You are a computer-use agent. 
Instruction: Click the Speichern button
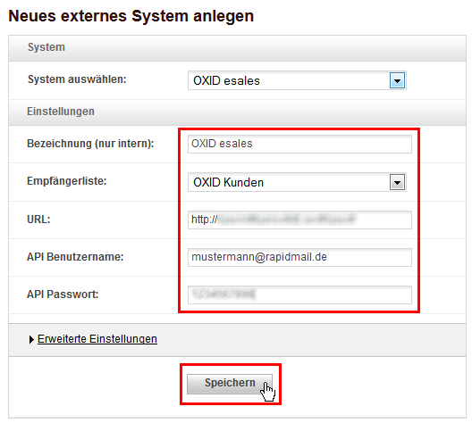(230, 384)
